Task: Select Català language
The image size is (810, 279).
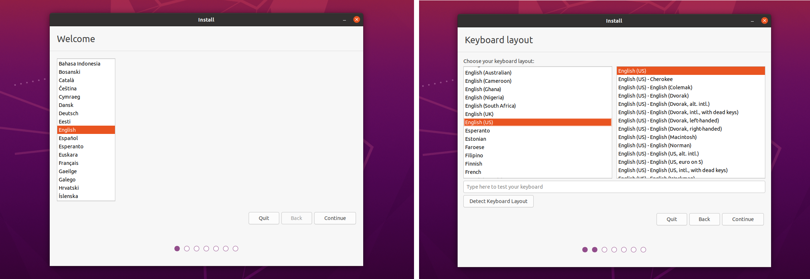Action: click(x=86, y=80)
